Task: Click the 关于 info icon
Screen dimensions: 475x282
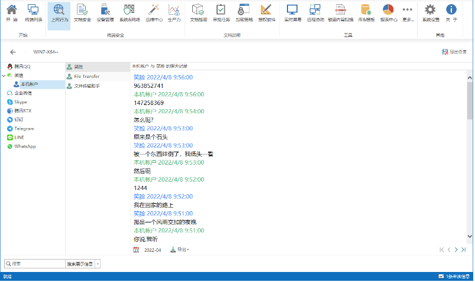Action: pyautogui.click(x=451, y=12)
